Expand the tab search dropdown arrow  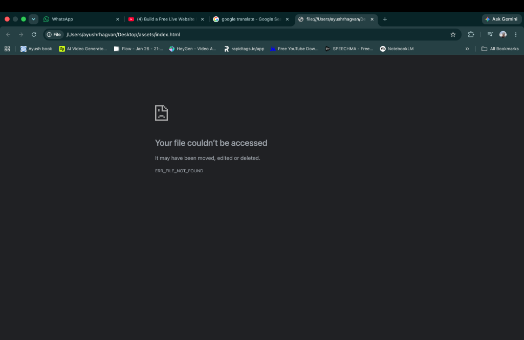point(33,19)
